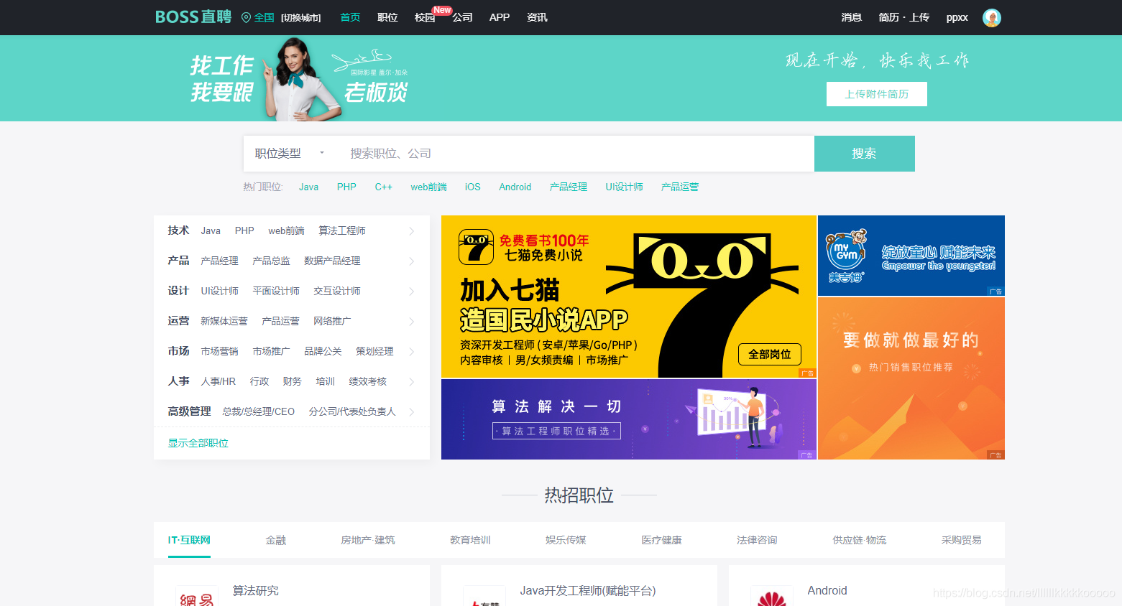Screen dimensions: 1122x606
Task: Expand the 市场 category row arrow
Action: (x=412, y=352)
